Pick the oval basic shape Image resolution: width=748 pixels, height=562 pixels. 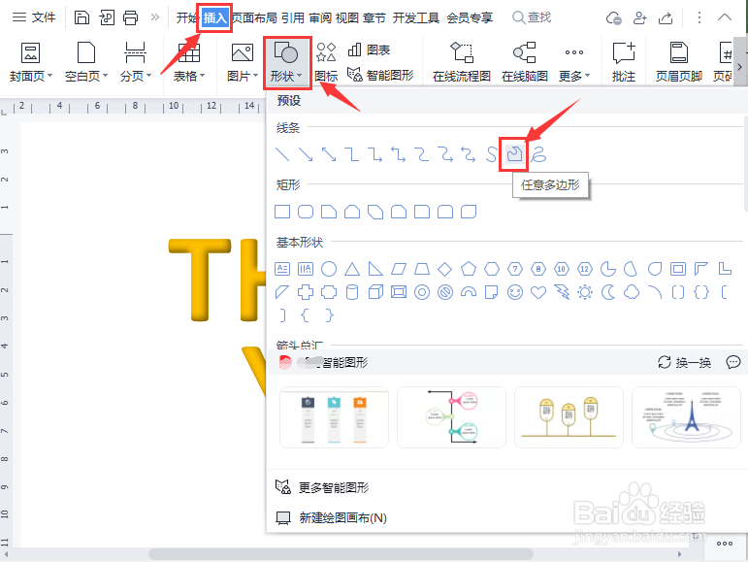[x=329, y=269]
